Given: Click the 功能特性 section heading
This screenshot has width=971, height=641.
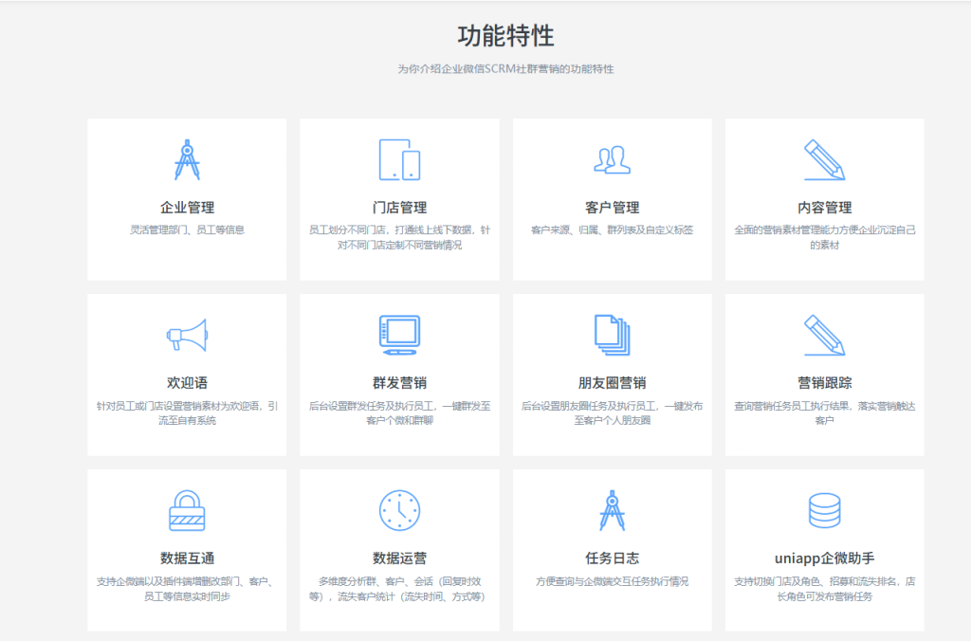Looking at the screenshot, I should pos(505,36).
